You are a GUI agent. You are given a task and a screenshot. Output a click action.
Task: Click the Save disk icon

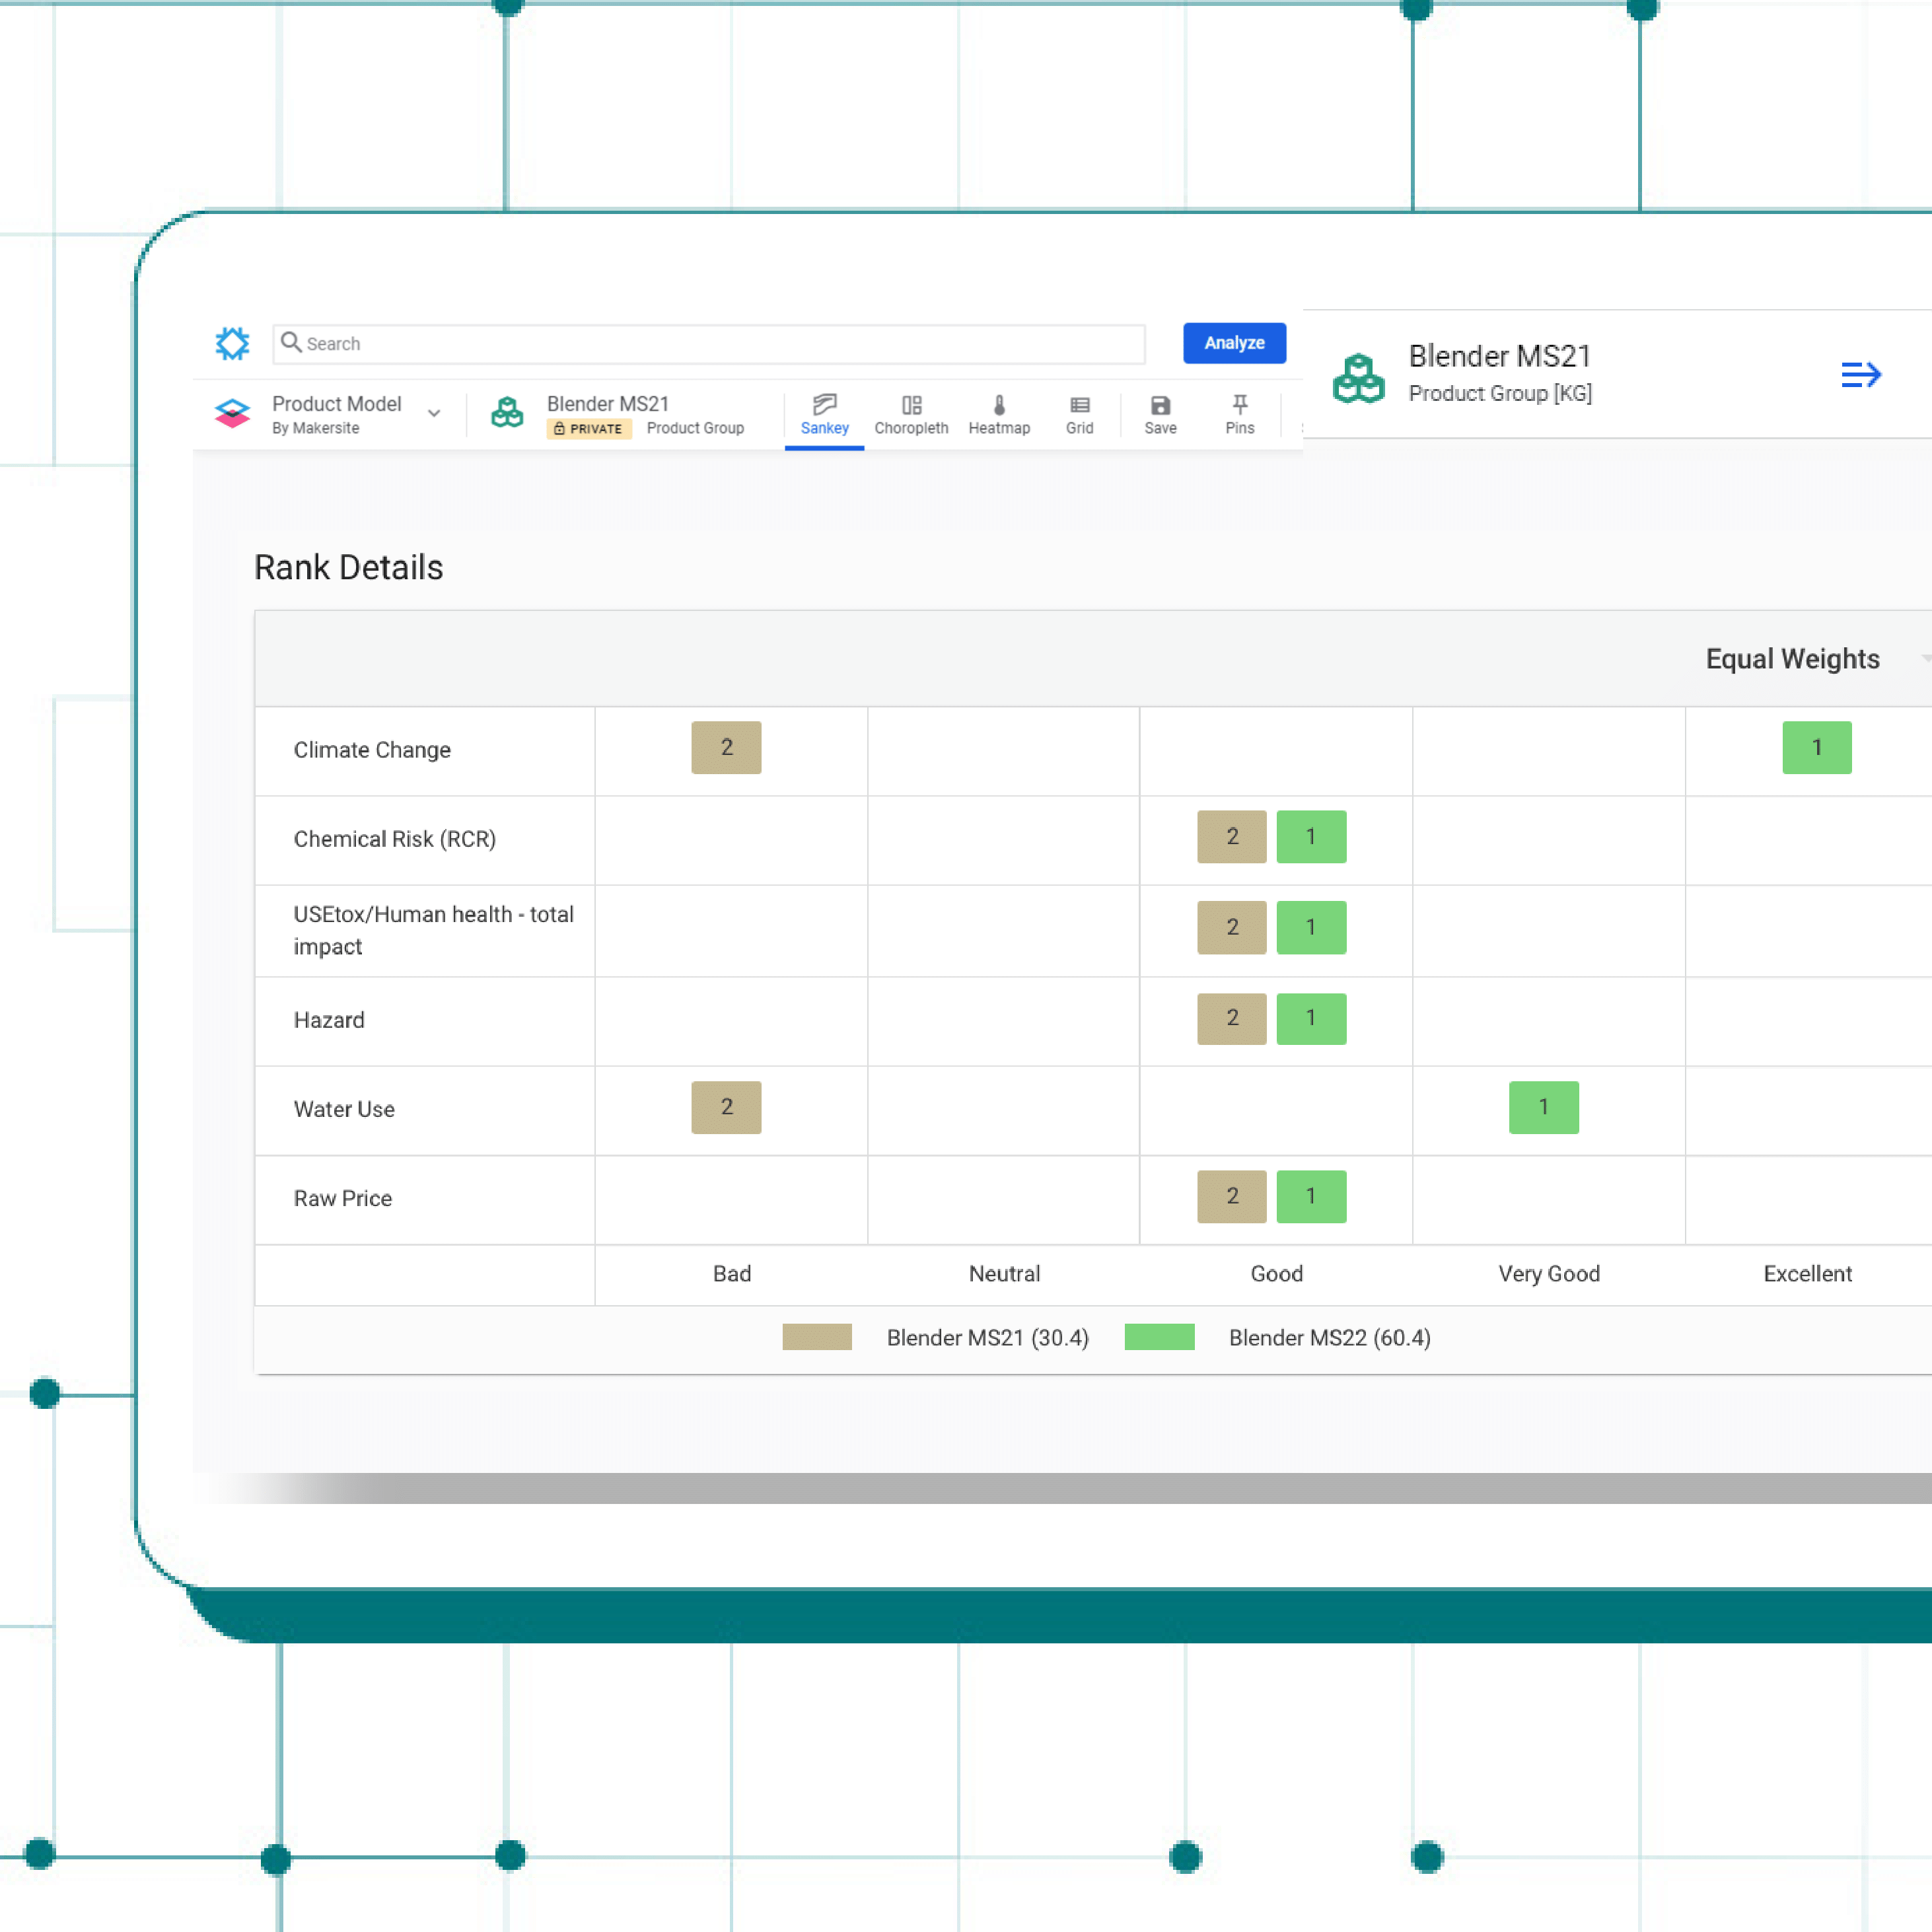(1160, 405)
